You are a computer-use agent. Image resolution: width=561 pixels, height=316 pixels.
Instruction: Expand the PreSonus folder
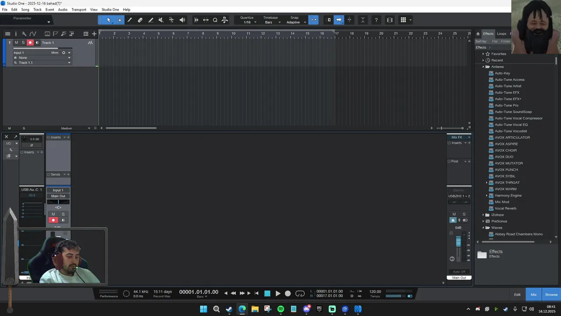point(483,221)
